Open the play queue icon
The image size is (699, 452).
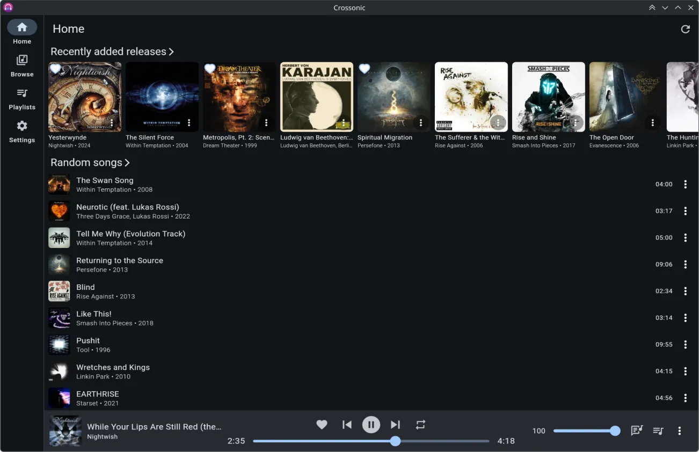coord(658,431)
